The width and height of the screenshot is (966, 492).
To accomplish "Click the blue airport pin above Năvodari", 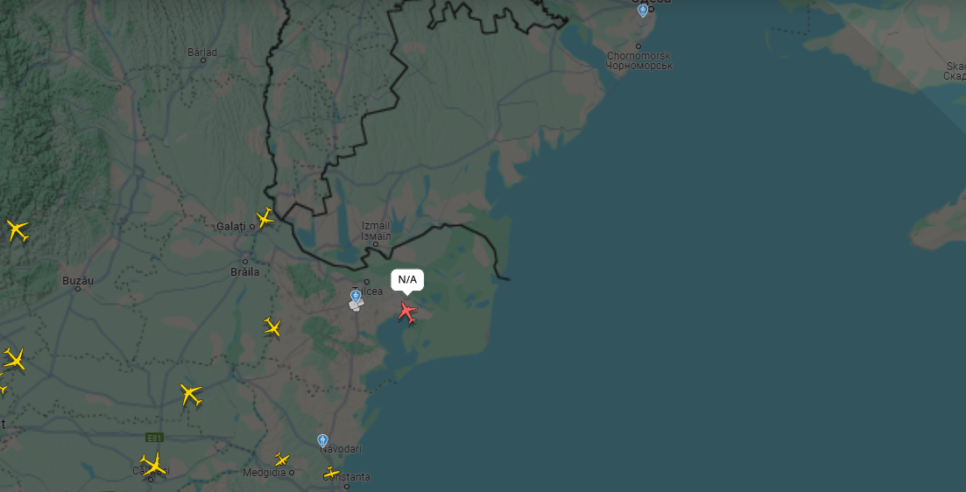I will (x=323, y=440).
